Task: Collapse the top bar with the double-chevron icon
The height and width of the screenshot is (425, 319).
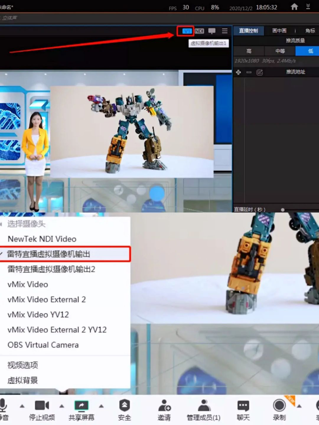Action: pos(308,6)
